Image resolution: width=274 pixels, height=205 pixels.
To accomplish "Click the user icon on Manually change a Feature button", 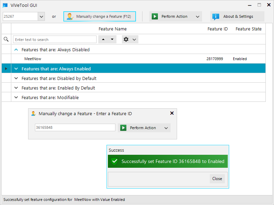I will (70, 16).
